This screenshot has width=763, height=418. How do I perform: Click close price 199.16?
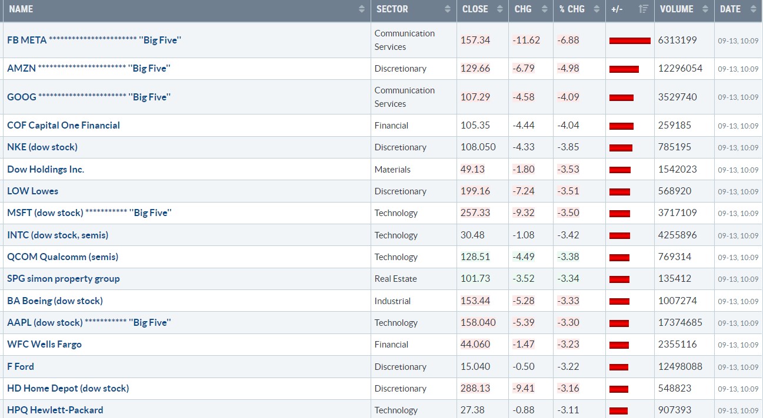click(475, 191)
